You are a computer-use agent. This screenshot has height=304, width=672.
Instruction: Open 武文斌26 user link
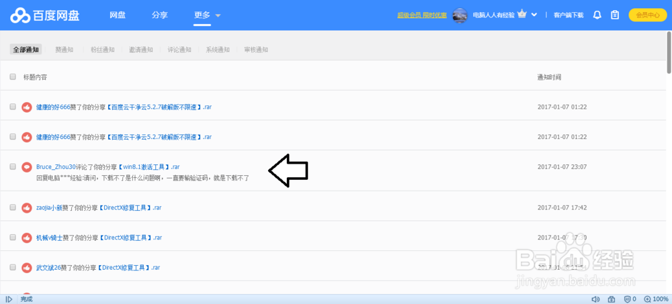click(49, 268)
